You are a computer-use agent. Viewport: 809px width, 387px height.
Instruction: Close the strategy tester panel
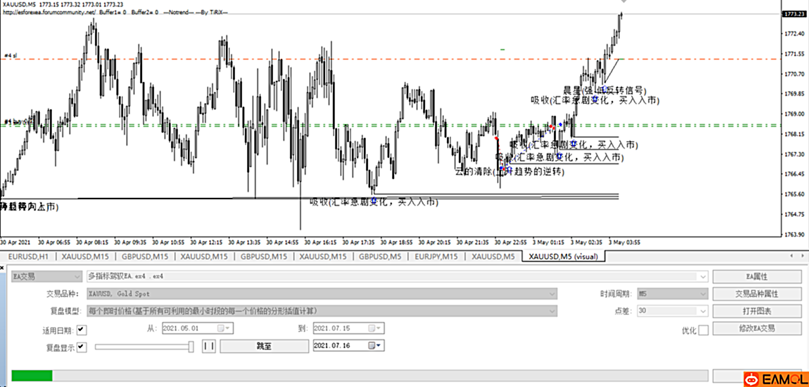[3, 267]
